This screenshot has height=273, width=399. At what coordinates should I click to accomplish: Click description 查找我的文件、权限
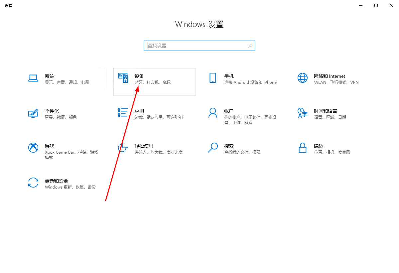coord(242,152)
